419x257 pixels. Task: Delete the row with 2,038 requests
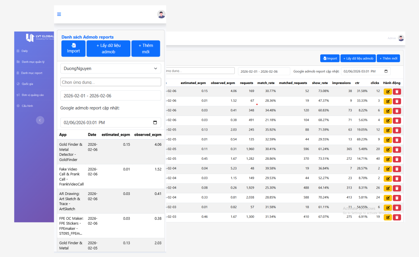click(397, 198)
